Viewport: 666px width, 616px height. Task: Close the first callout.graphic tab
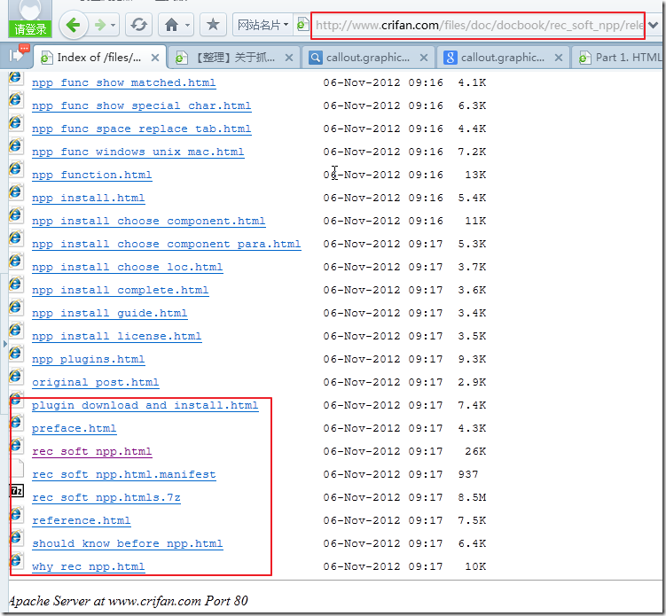click(x=424, y=58)
